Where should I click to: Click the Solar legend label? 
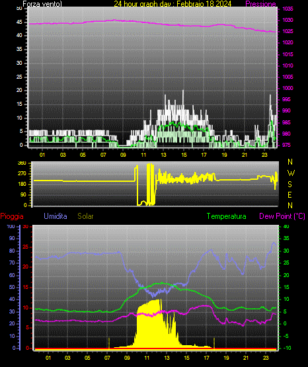click(86, 216)
